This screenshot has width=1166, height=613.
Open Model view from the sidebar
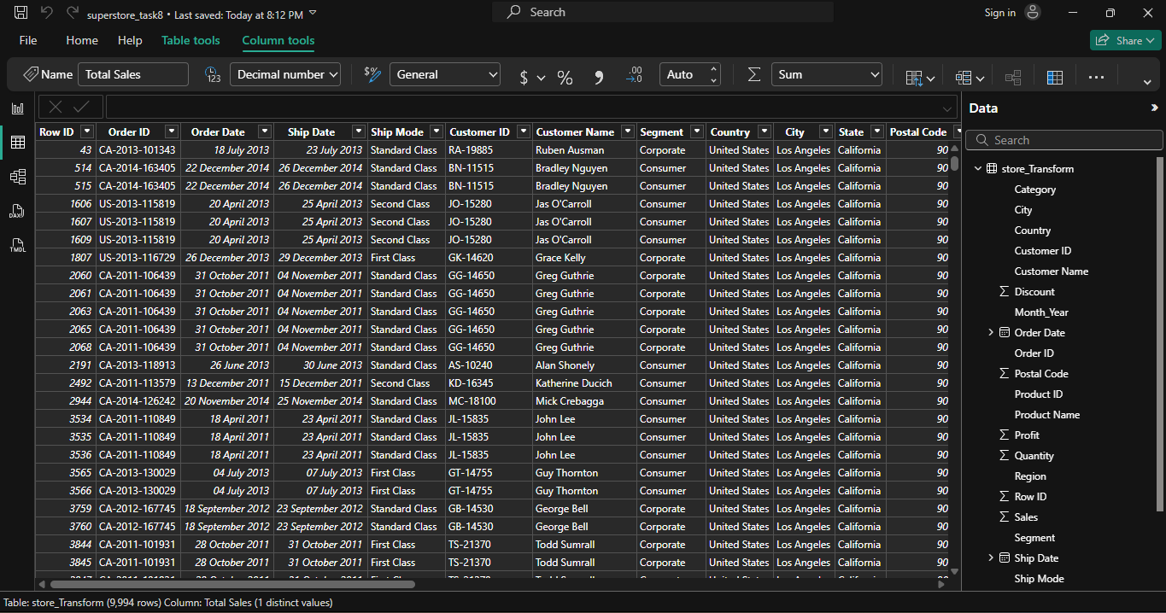click(x=16, y=177)
